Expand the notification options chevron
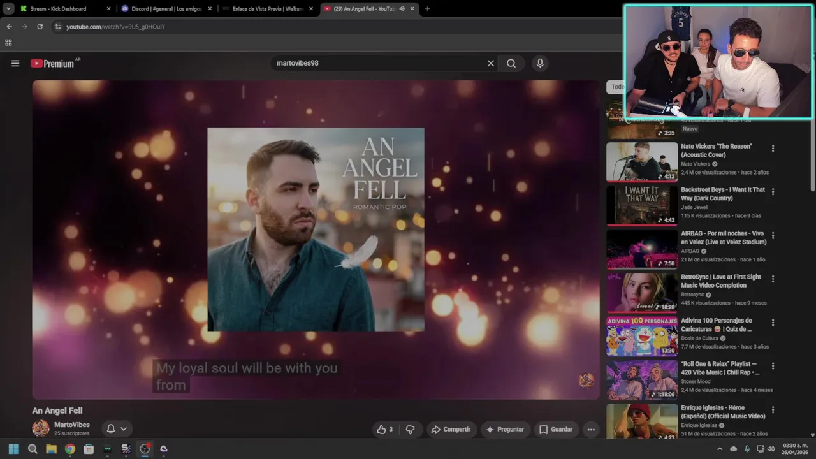Image resolution: width=816 pixels, height=459 pixels. point(124,429)
